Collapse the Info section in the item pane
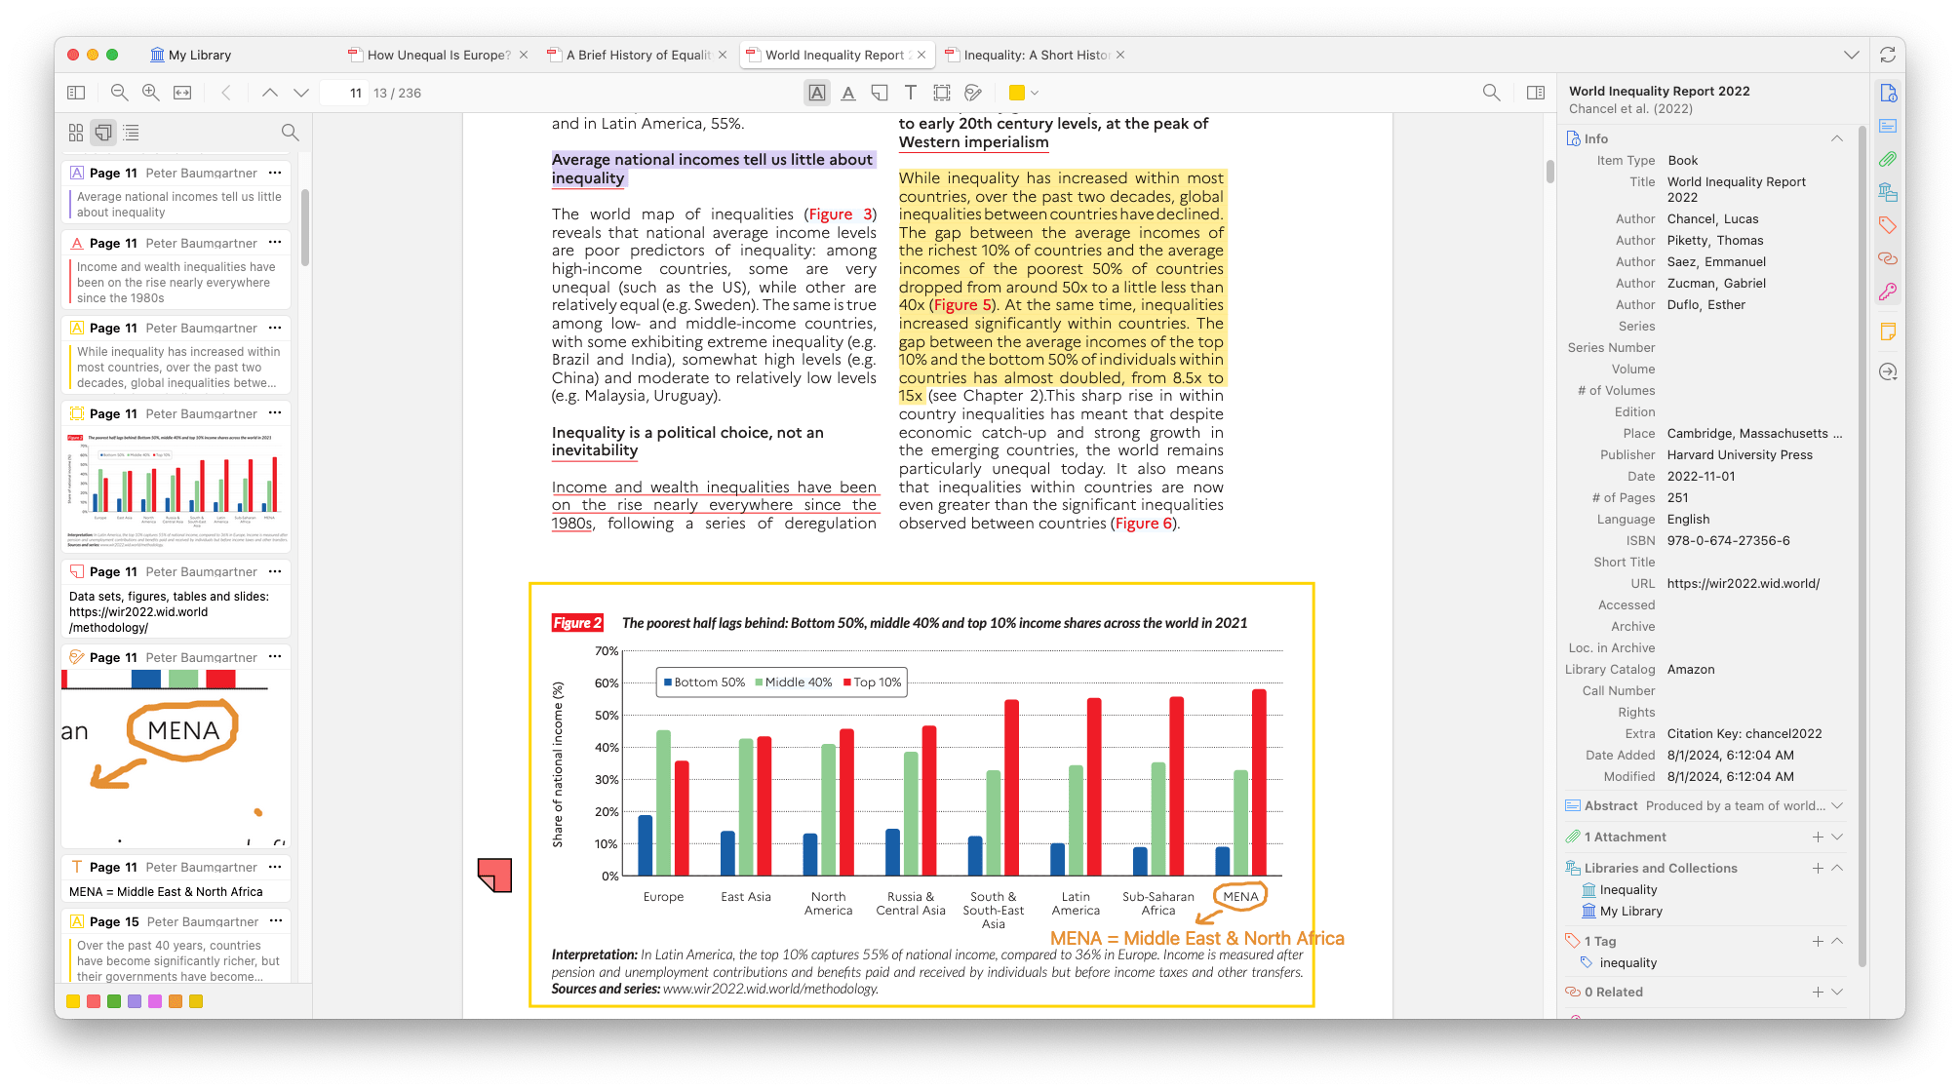1960x1091 pixels. [1837, 138]
